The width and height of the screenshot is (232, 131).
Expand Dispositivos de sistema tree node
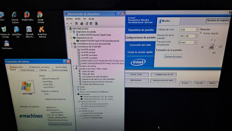[74, 66]
